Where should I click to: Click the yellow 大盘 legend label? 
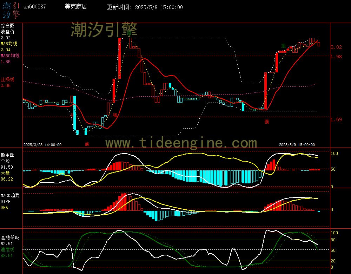tap(5, 173)
